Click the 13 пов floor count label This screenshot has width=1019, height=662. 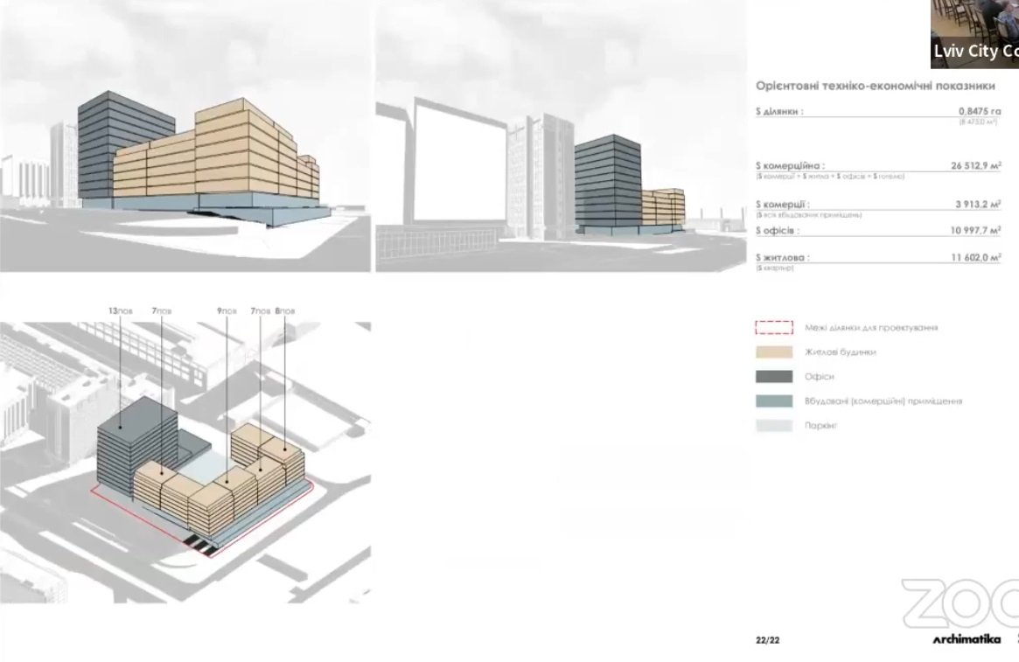[119, 311]
